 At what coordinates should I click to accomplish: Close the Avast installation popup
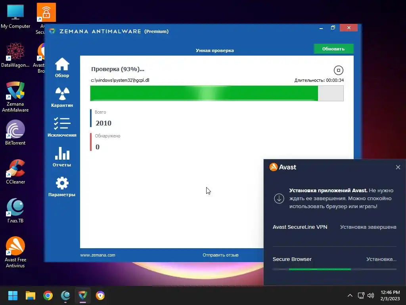(x=398, y=167)
